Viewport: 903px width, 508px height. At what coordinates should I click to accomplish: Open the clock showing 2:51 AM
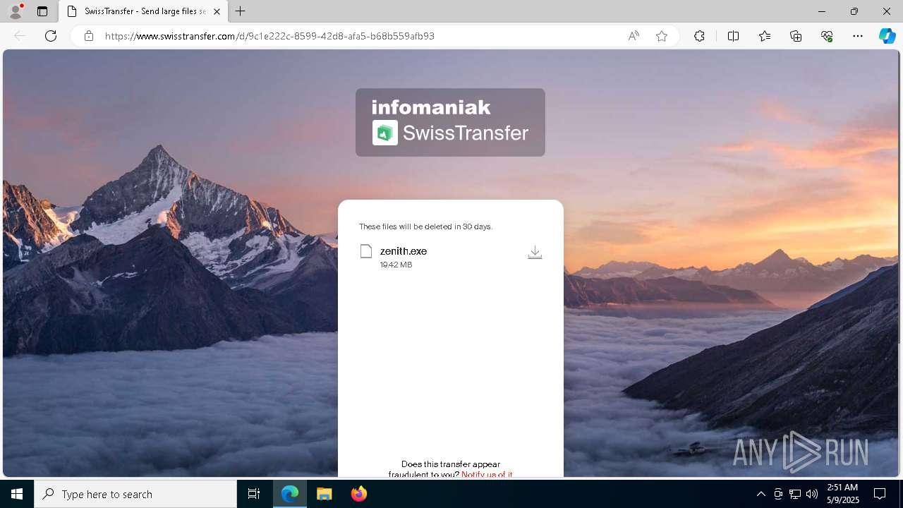pos(842,494)
